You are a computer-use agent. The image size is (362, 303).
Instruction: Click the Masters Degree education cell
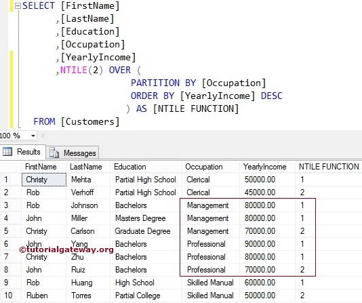pyautogui.click(x=146, y=218)
